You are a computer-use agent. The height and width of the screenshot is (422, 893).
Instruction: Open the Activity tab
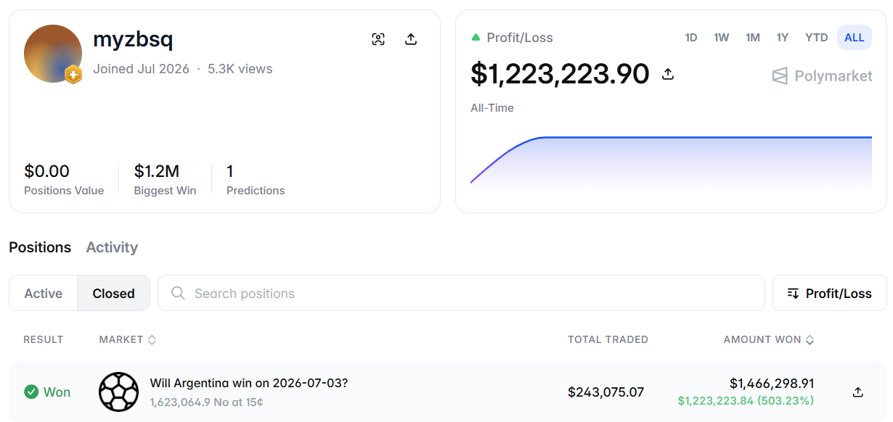(x=112, y=247)
